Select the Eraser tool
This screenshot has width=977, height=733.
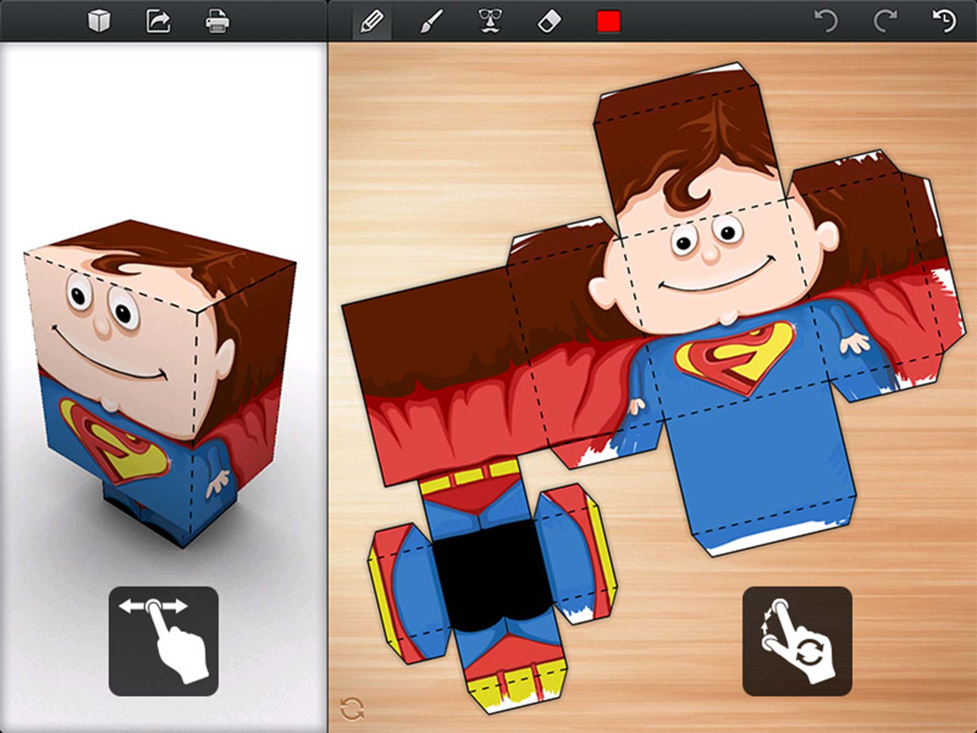(549, 22)
